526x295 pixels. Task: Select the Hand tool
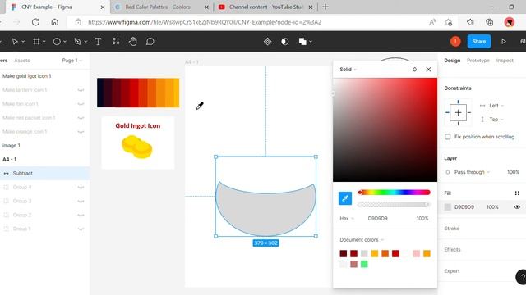pos(133,42)
